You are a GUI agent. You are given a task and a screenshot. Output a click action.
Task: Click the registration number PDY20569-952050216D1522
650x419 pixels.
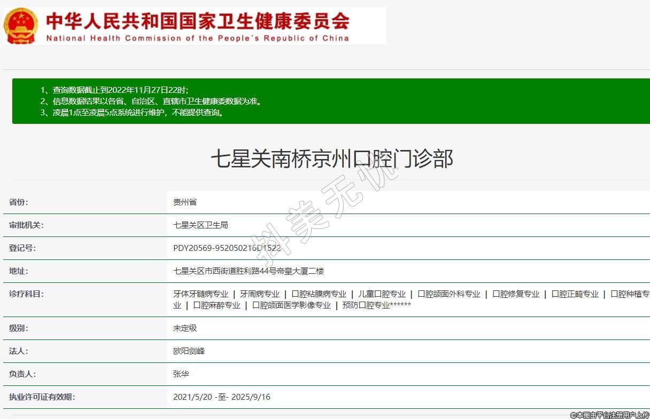point(227,248)
